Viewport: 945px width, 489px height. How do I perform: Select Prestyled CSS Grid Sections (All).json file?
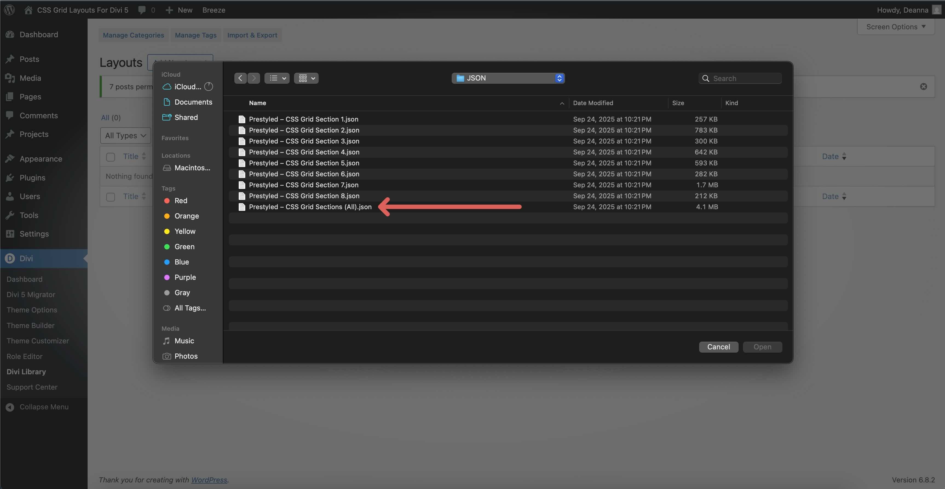(310, 207)
